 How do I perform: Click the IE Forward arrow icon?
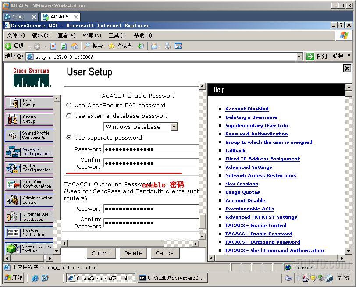point(37,46)
